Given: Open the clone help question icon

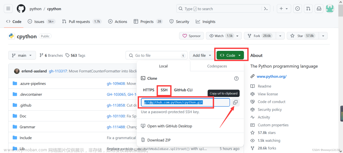Looking at the screenshot, I should (236, 79).
